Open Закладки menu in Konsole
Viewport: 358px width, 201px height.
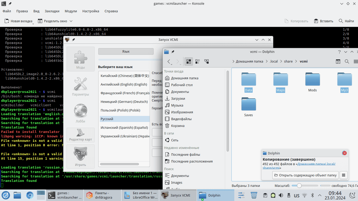point(52,11)
